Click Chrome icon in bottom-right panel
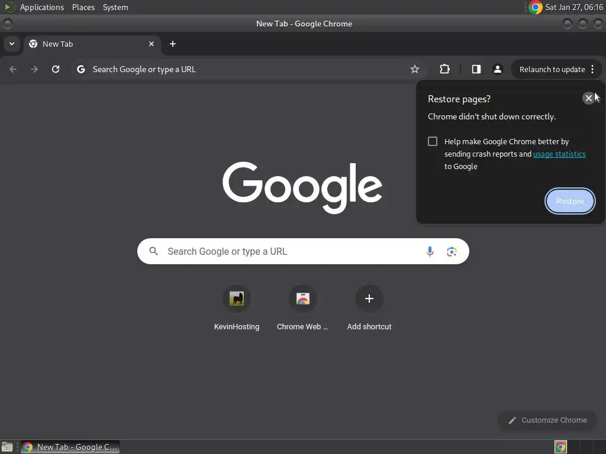The width and height of the screenshot is (606, 454). pos(560,447)
